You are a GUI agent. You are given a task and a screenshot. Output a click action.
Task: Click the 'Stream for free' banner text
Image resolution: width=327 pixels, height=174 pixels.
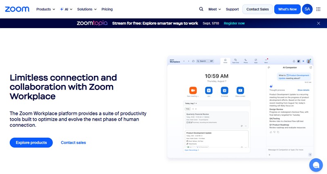coord(155,23)
